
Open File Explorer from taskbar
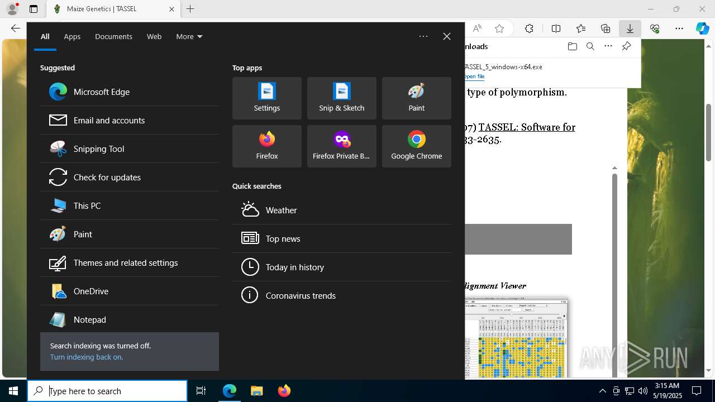(x=256, y=391)
